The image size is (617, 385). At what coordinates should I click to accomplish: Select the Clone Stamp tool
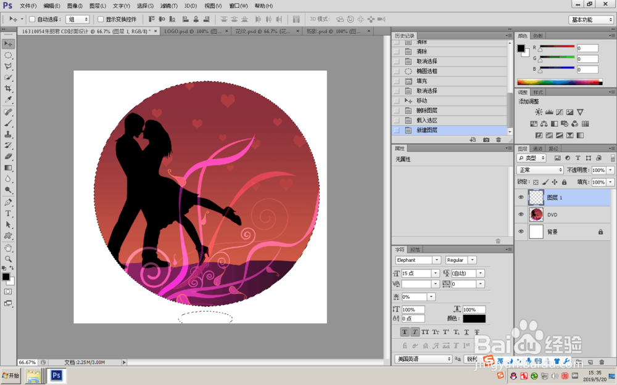click(8, 134)
